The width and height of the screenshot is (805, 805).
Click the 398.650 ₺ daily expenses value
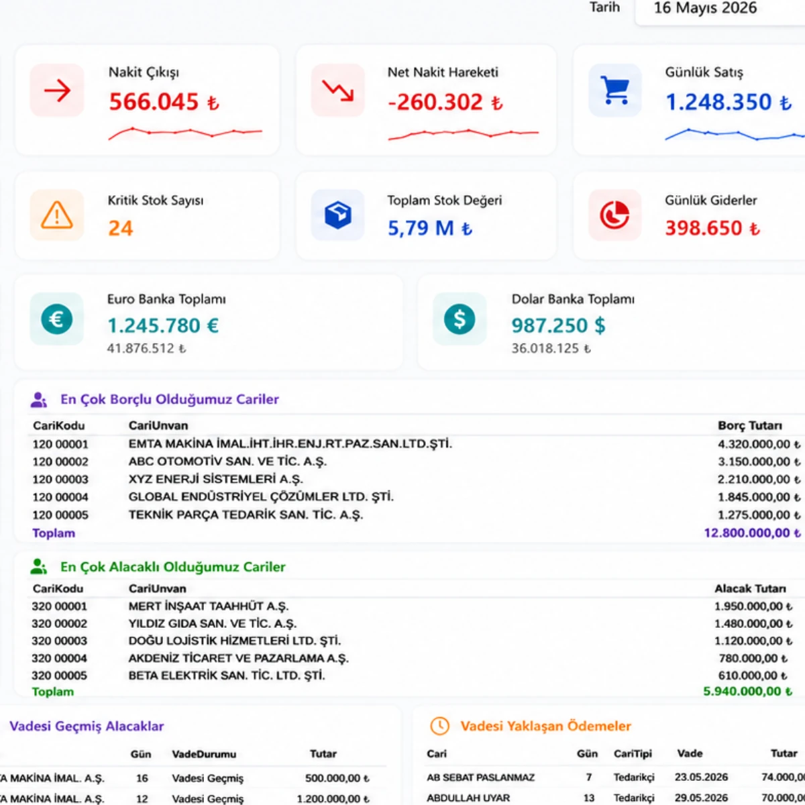click(712, 228)
